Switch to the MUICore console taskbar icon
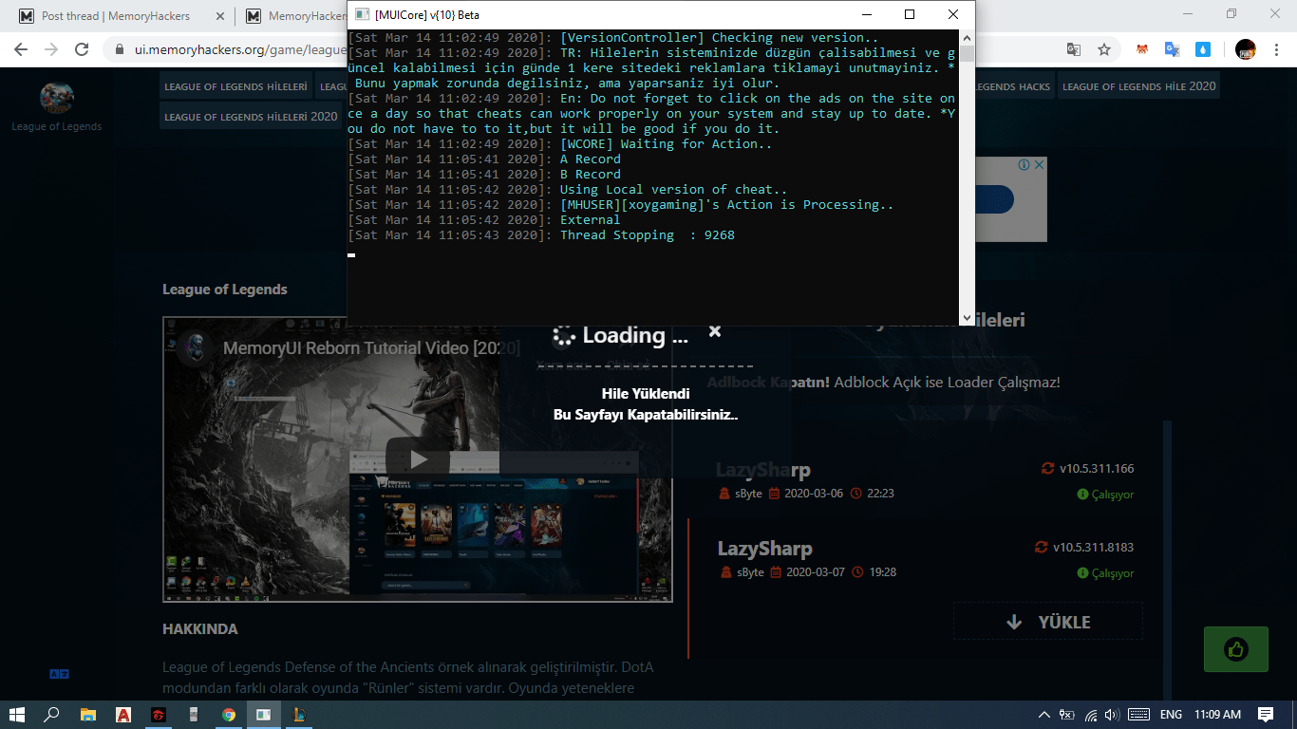Viewport: 1297px width, 729px height. tap(264, 715)
